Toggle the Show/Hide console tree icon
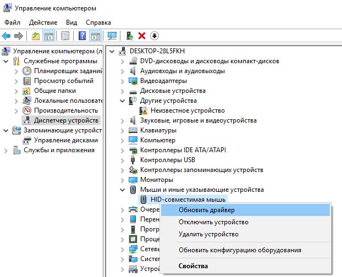Screen dimensions: 342x277 pos(48,36)
